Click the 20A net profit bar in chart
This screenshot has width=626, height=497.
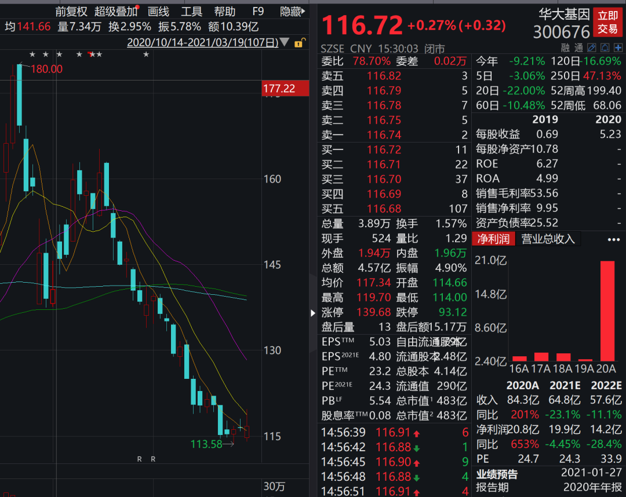tap(607, 311)
